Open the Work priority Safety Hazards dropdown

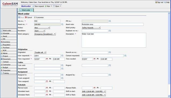coord(91,28)
